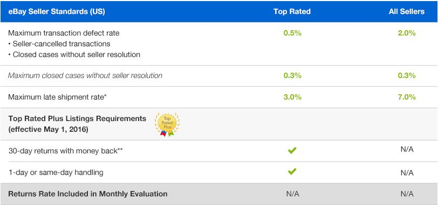Click the 30-day returns green checkmark

292,151
